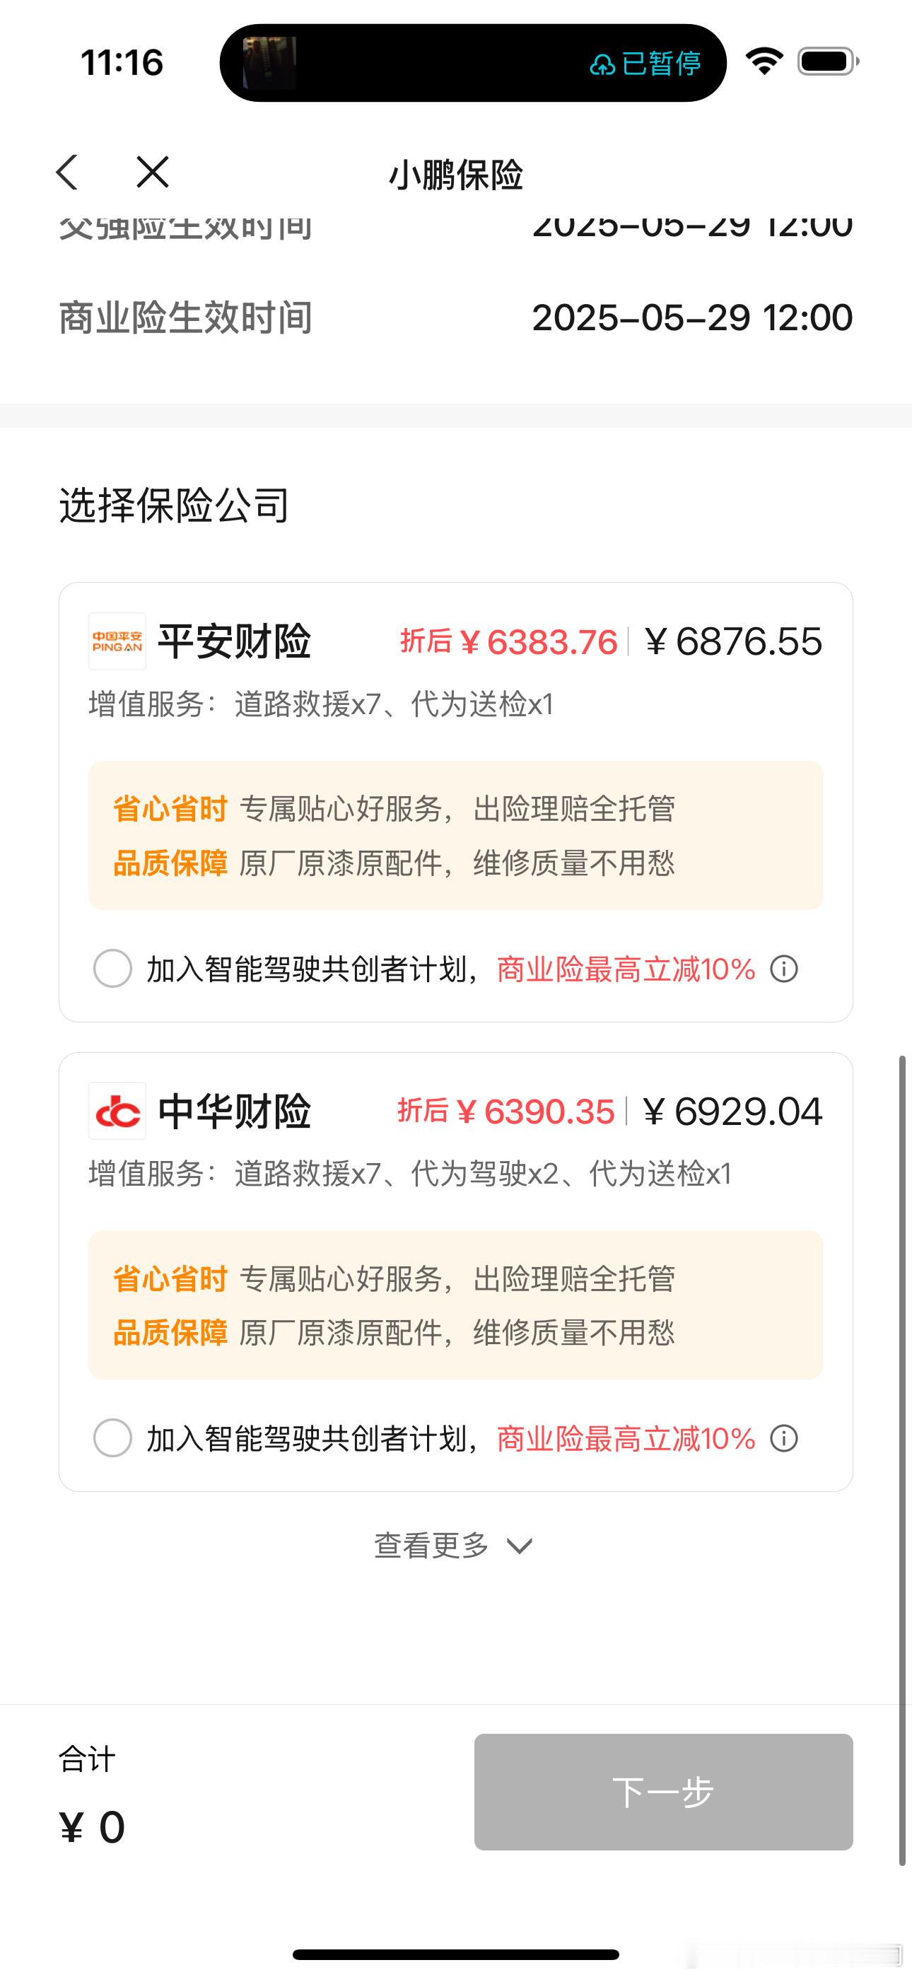
Task: Expand the 查看更多 chevron
Action: (520, 1546)
